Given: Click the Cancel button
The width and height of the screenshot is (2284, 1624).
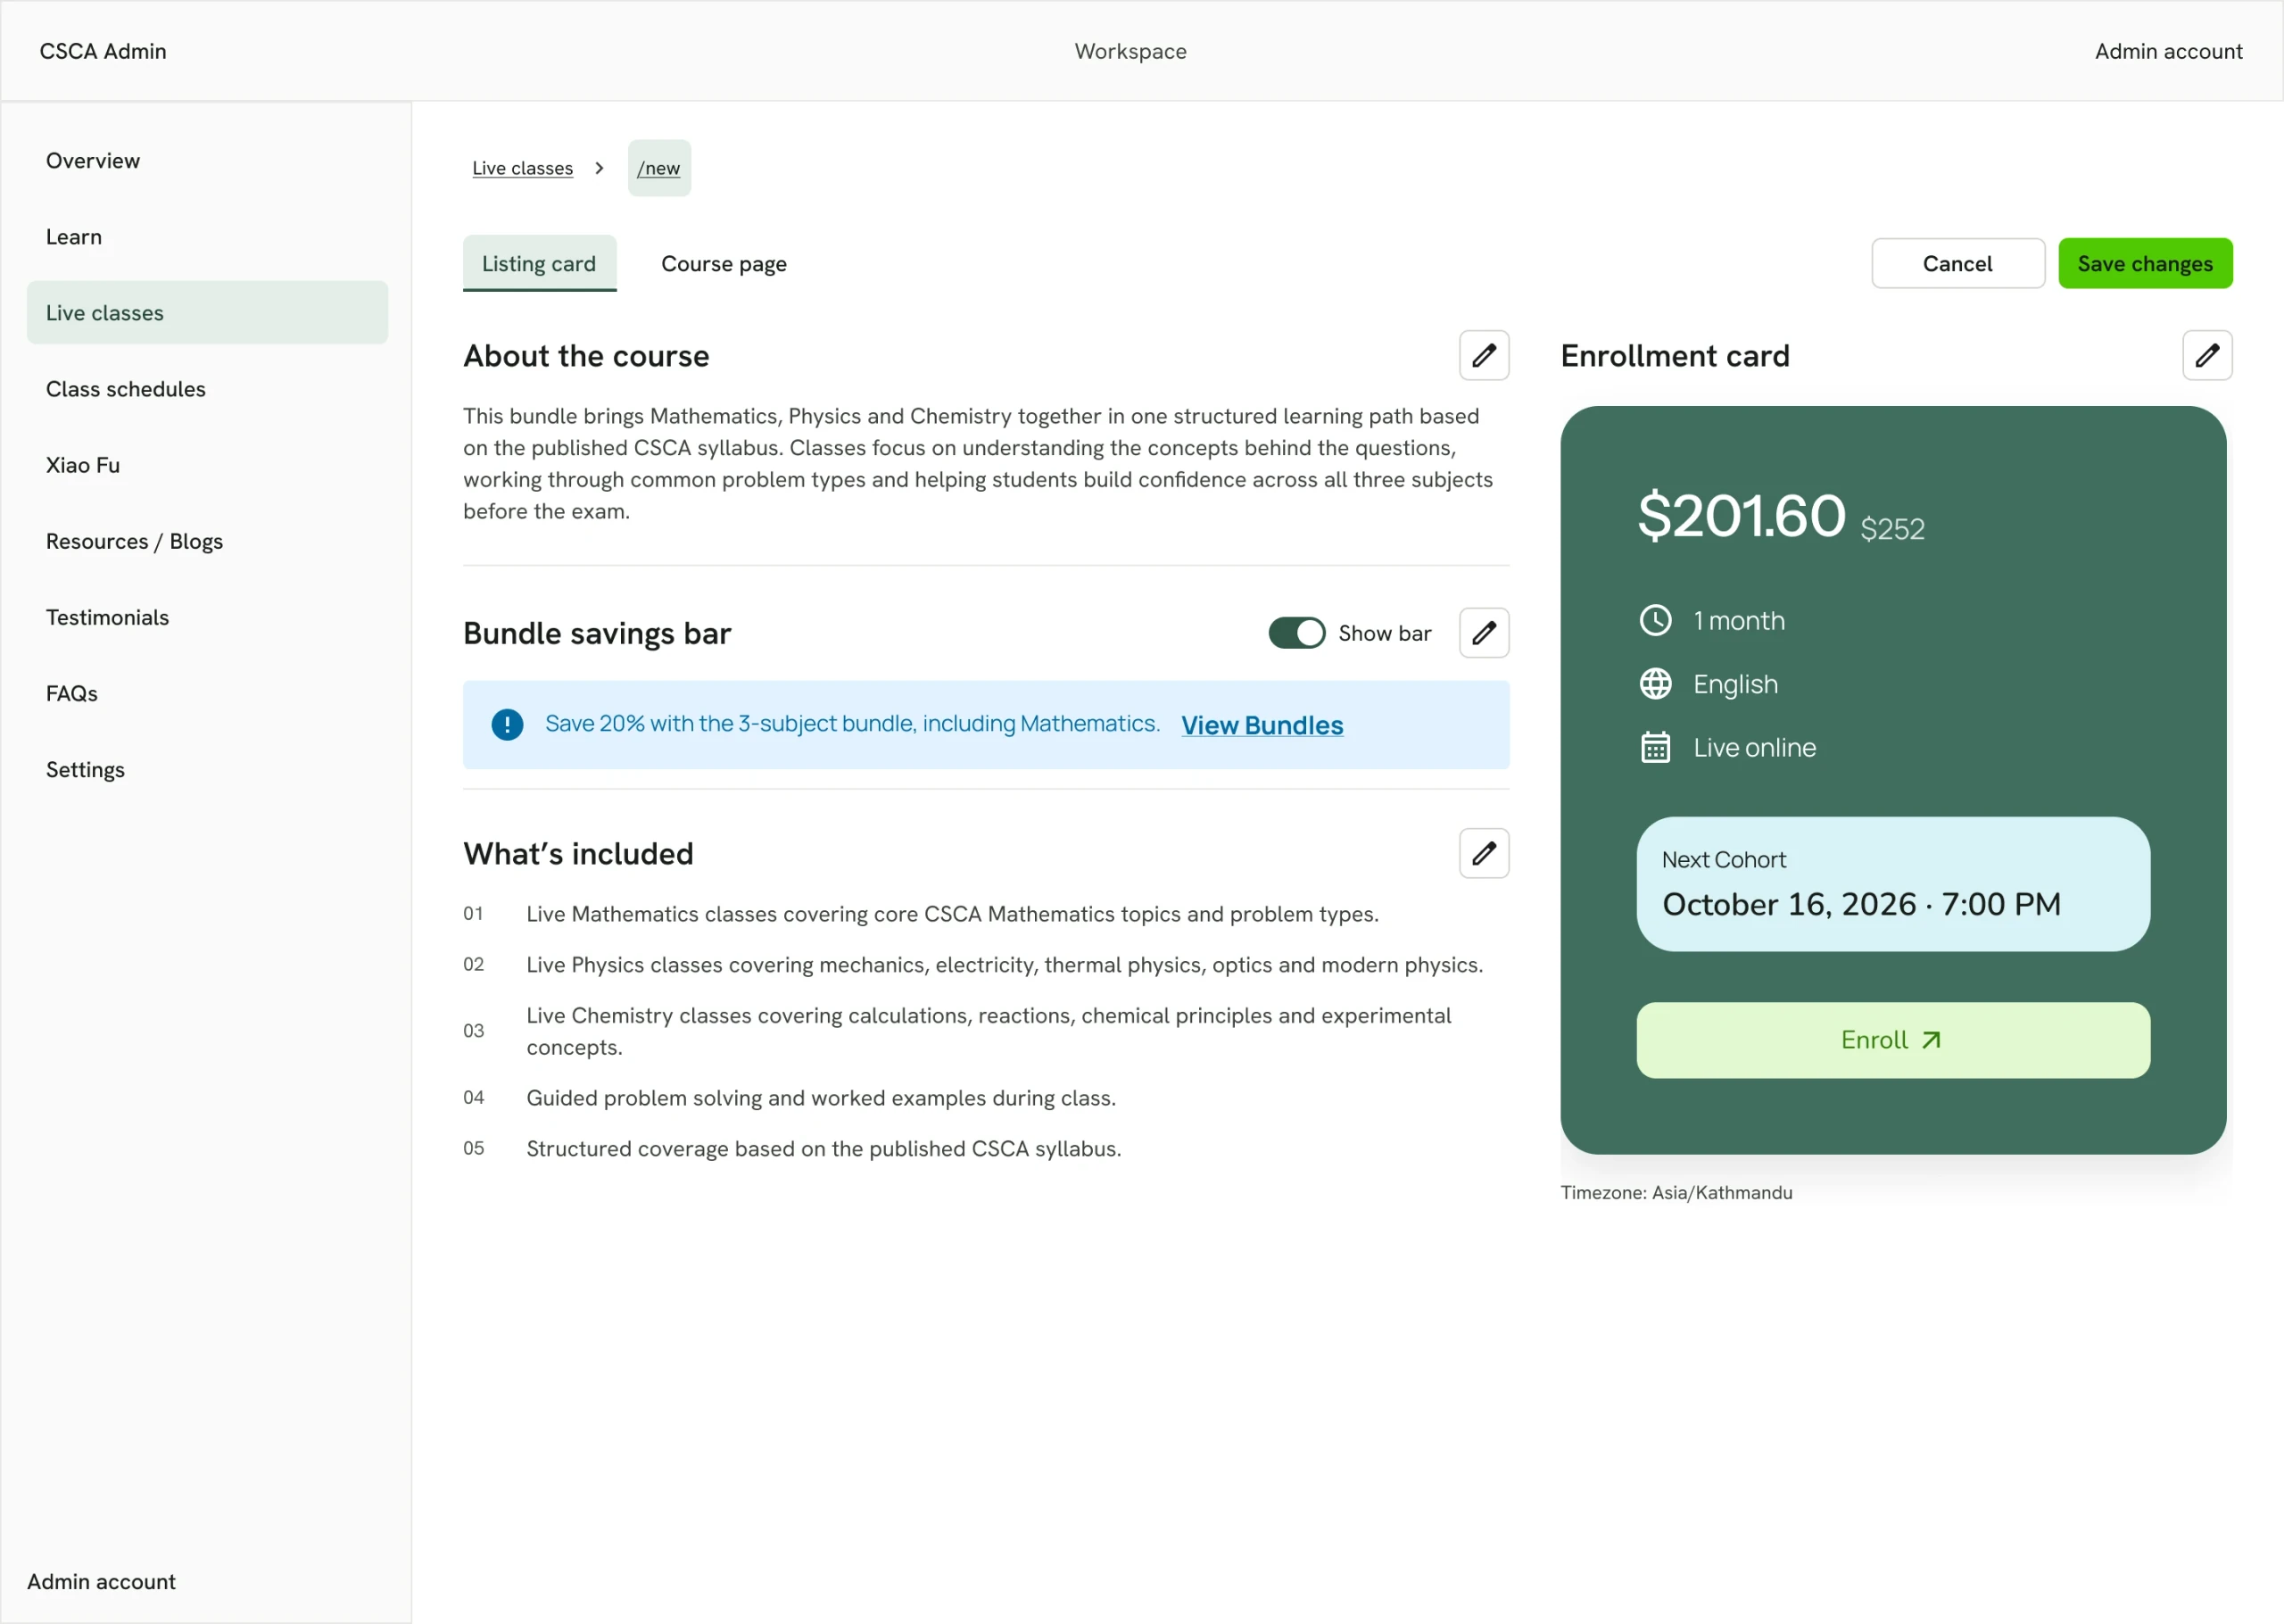Looking at the screenshot, I should 1957,263.
